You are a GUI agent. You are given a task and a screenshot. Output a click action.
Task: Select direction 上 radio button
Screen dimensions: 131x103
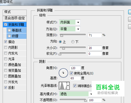[x=60, y=42]
